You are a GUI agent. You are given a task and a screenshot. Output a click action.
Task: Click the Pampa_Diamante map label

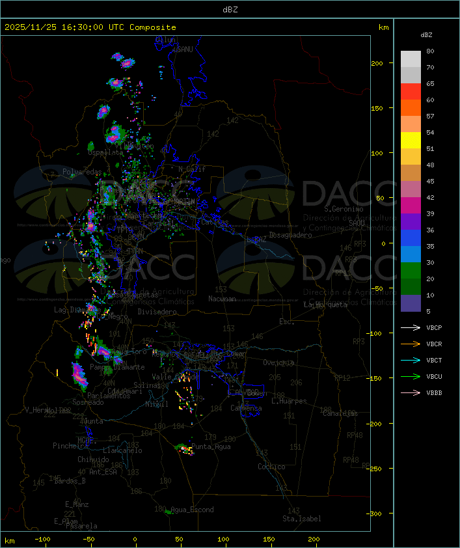[x=117, y=367]
